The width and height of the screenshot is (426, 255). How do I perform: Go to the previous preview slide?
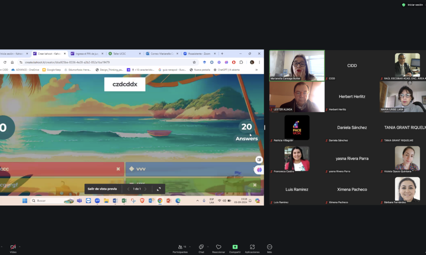[128, 189]
